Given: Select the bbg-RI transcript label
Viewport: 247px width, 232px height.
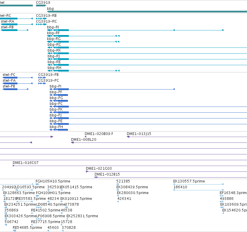Looking at the screenshot, I should (53, 27).
